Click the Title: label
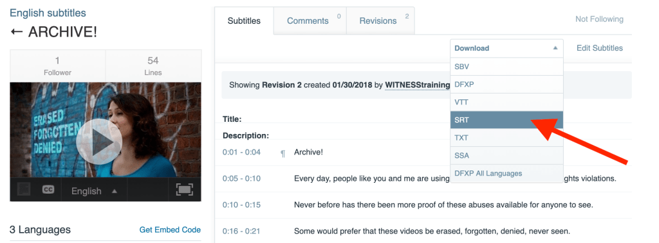Viewport: 659px width, 243px height. (232, 119)
